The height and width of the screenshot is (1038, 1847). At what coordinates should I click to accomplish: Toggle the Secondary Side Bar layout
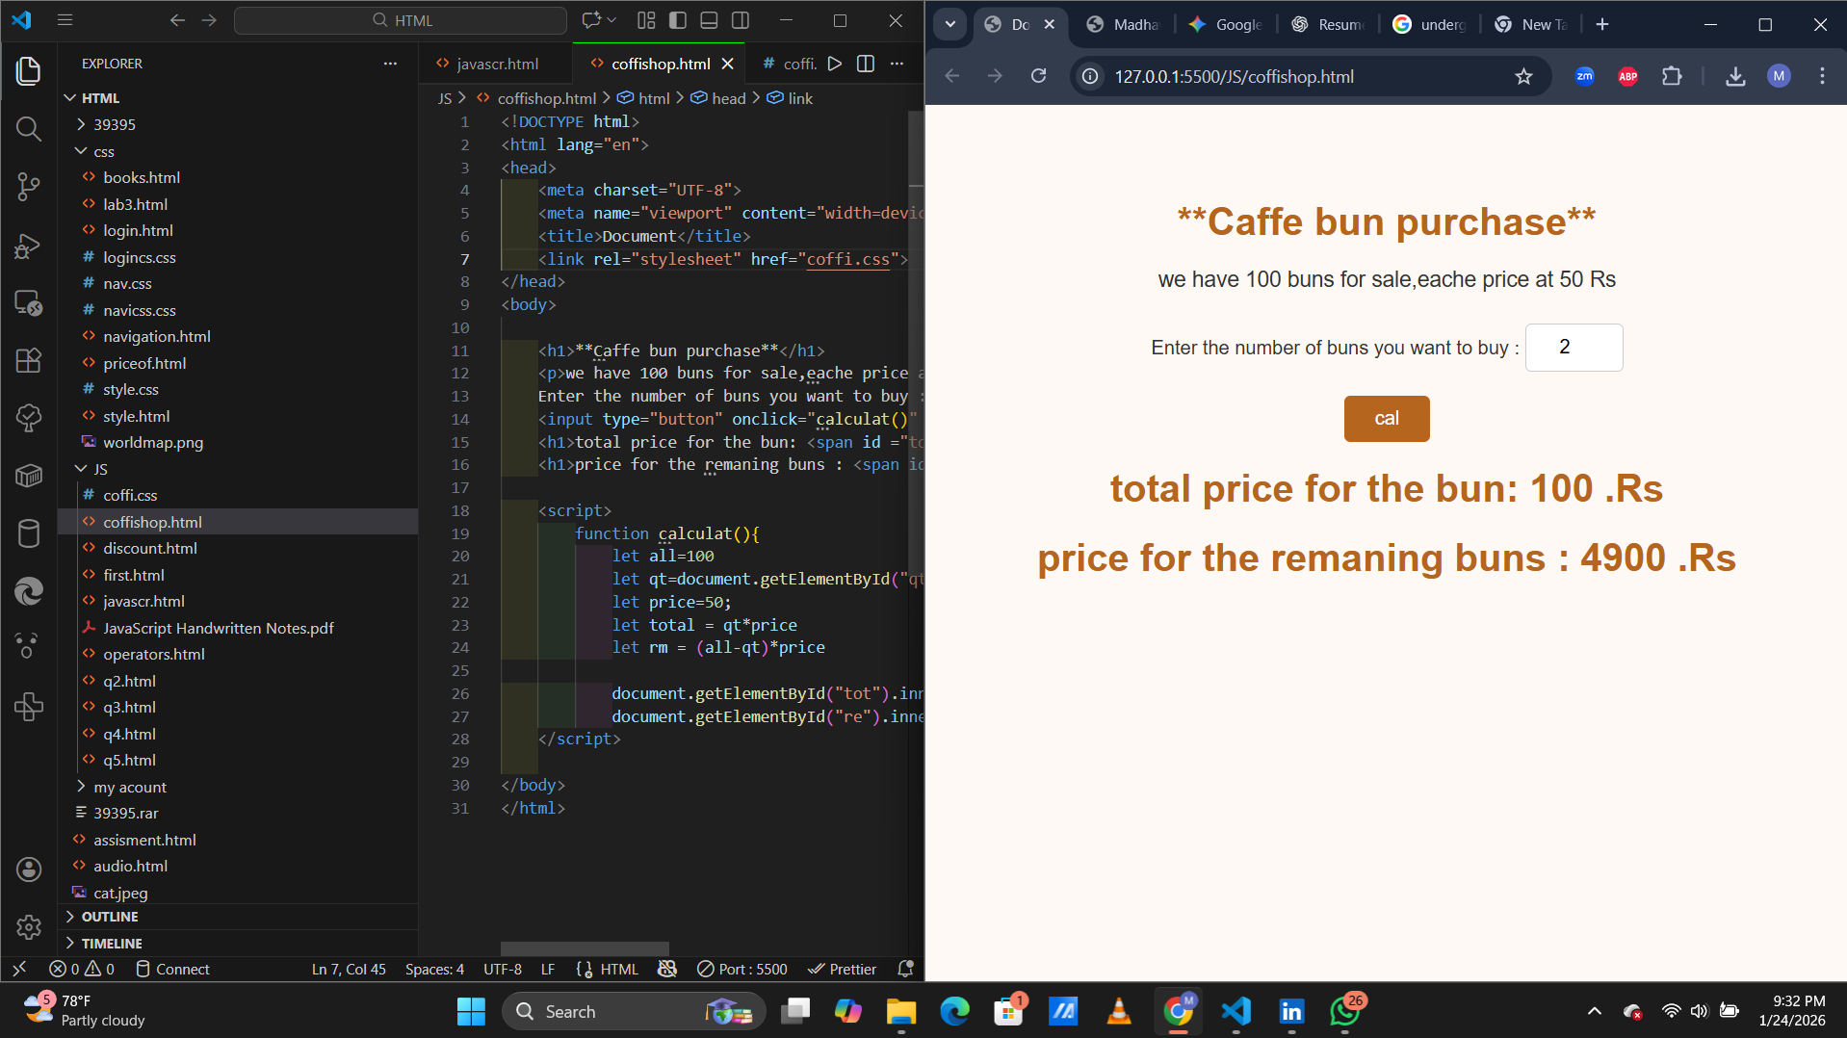pyautogui.click(x=741, y=20)
